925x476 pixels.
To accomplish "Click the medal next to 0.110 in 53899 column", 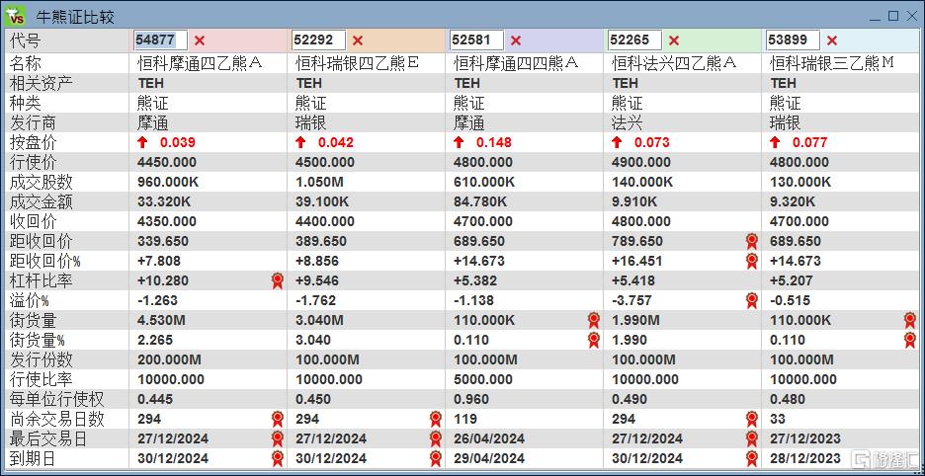I will click(x=909, y=340).
